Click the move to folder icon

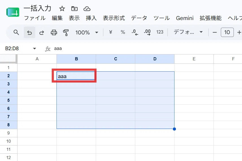(74, 9)
